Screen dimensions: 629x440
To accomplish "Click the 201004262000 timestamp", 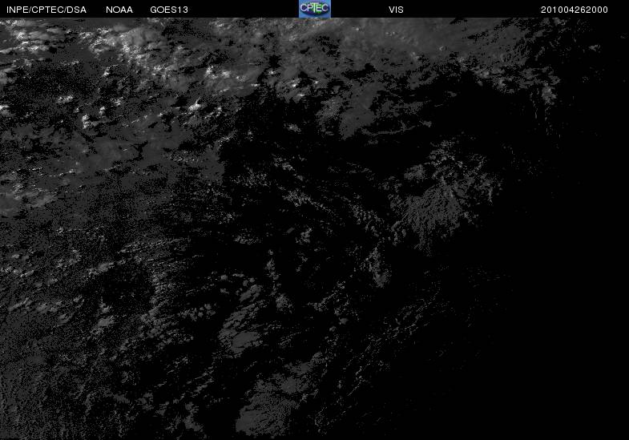I will [574, 10].
